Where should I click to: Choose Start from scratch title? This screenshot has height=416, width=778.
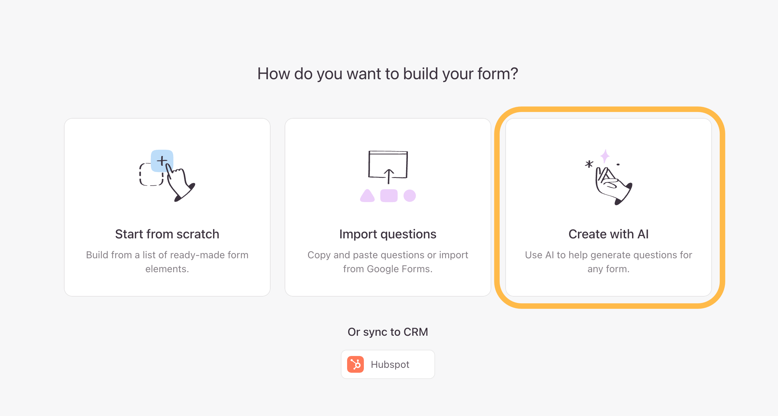[x=167, y=234]
